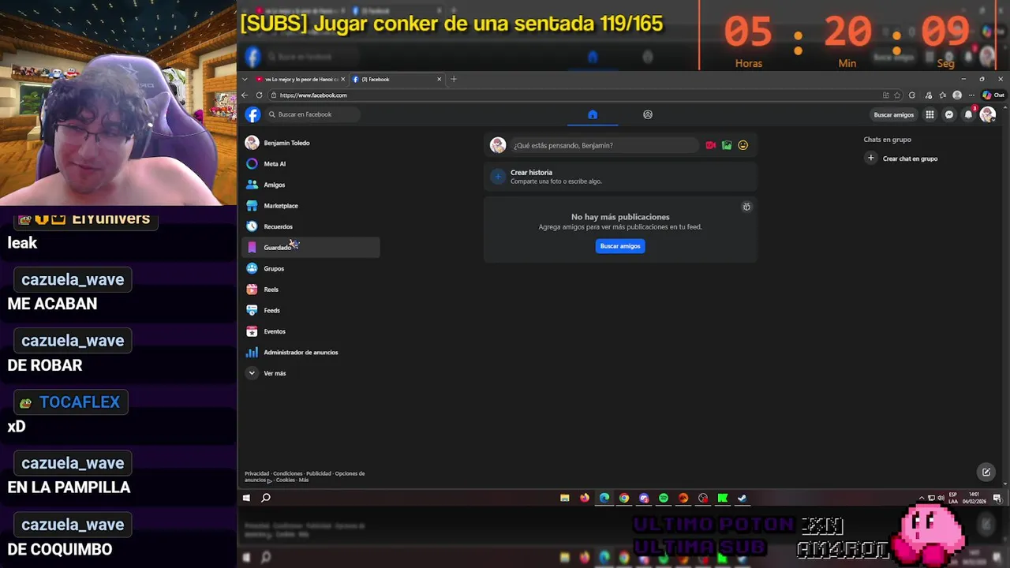Viewport: 1010px width, 568px height.
Task: Open Meta AI from sidebar
Action: [312, 164]
